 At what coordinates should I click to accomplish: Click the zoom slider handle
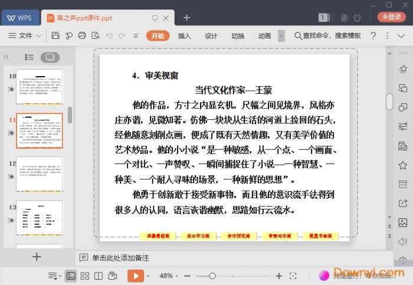[x=212, y=276]
